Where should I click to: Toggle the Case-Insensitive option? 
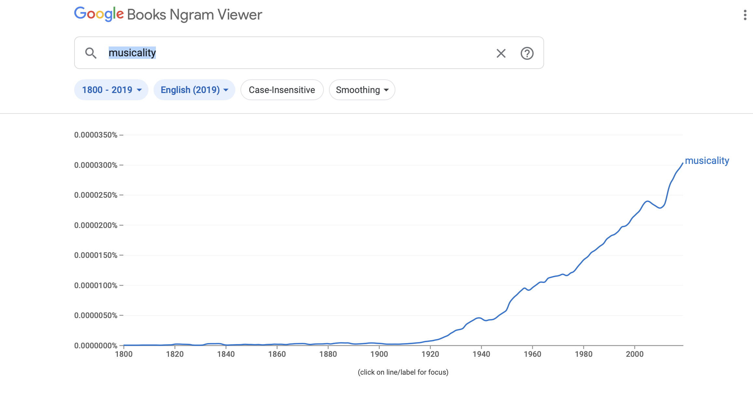pyautogui.click(x=282, y=90)
